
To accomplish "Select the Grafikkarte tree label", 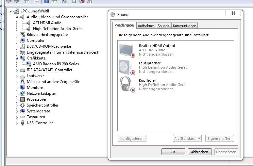I will [36, 58].
